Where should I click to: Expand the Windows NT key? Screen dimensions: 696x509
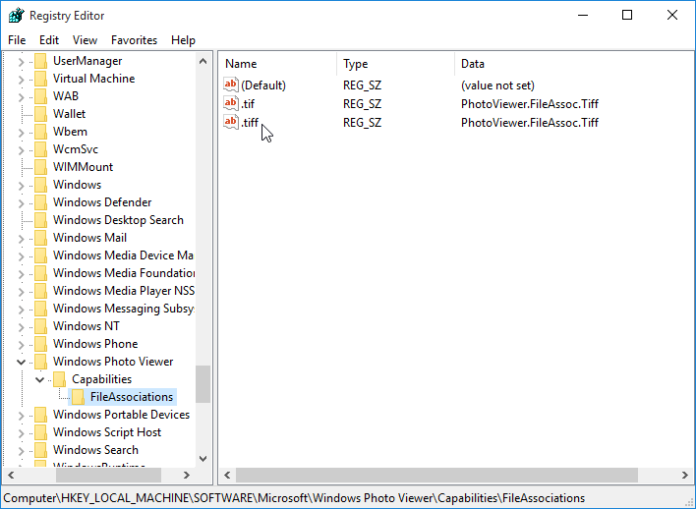[22, 326]
